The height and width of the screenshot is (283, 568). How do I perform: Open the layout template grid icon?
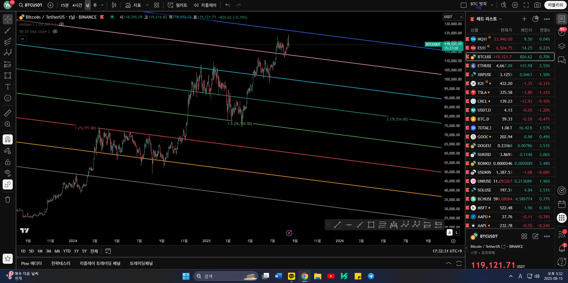[x=157, y=5]
